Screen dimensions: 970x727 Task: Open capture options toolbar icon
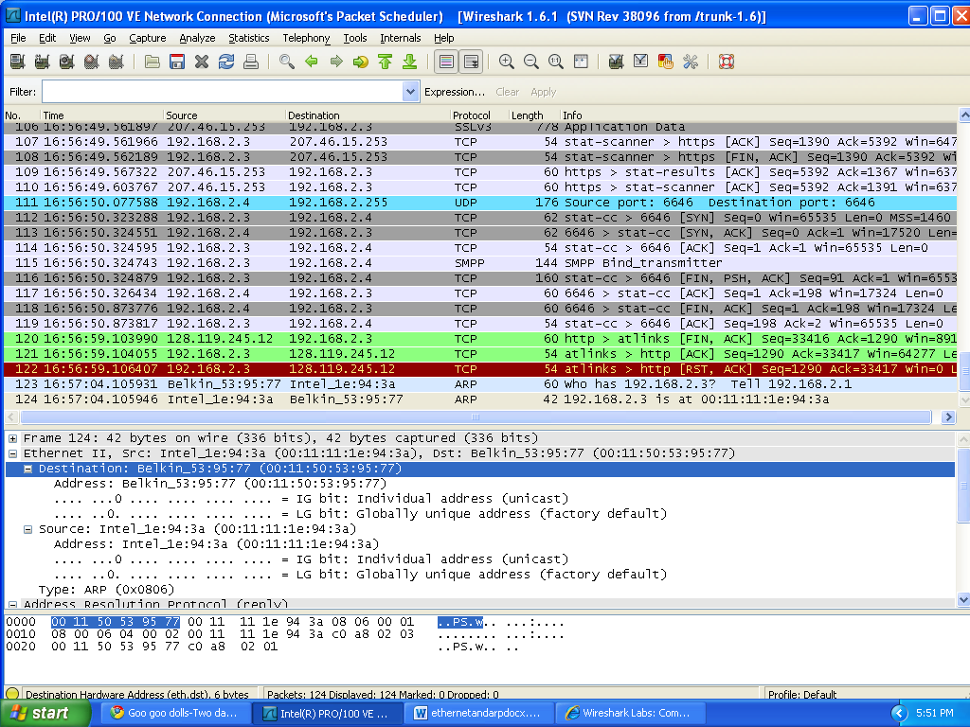click(42, 62)
